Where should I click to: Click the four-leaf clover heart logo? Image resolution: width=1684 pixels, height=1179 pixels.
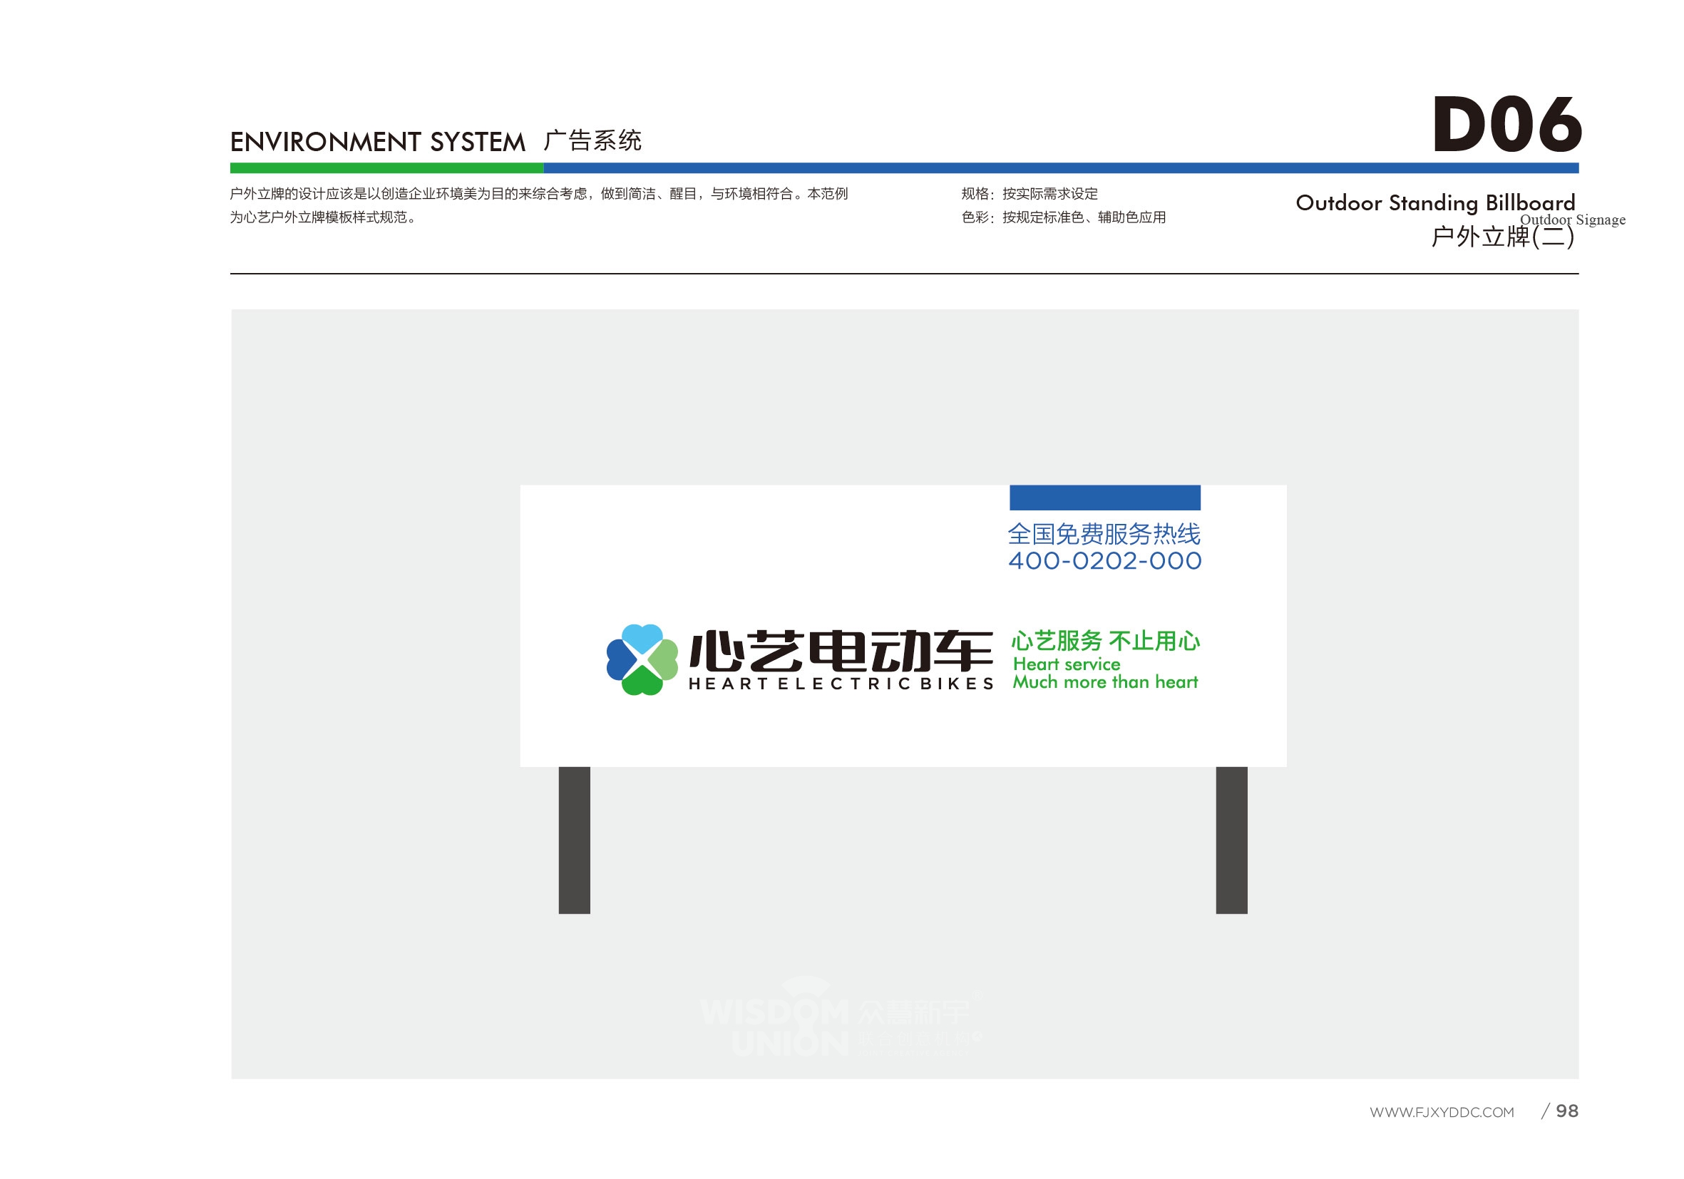coord(642,660)
